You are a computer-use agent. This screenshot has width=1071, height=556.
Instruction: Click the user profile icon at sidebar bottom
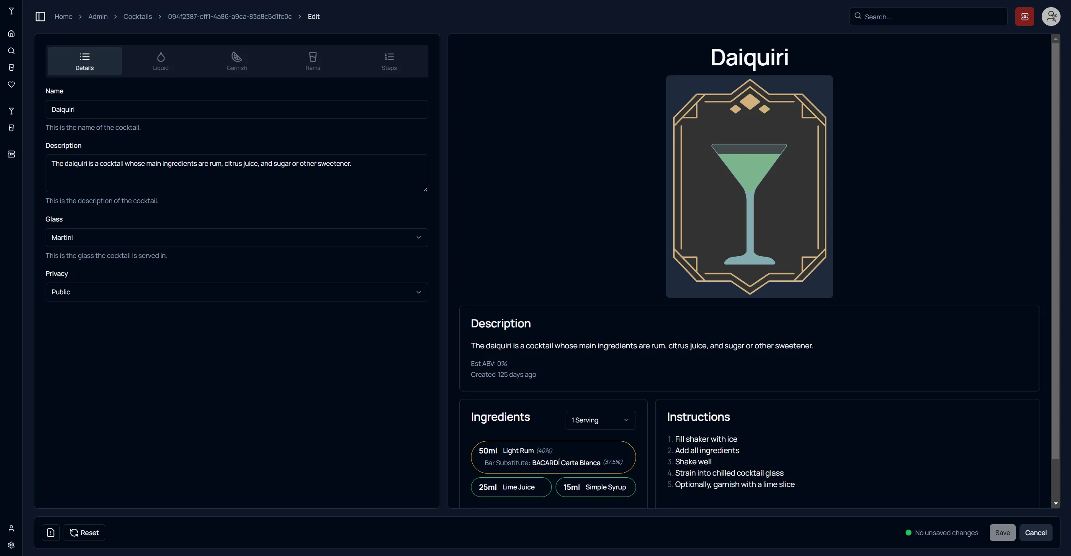(x=11, y=528)
